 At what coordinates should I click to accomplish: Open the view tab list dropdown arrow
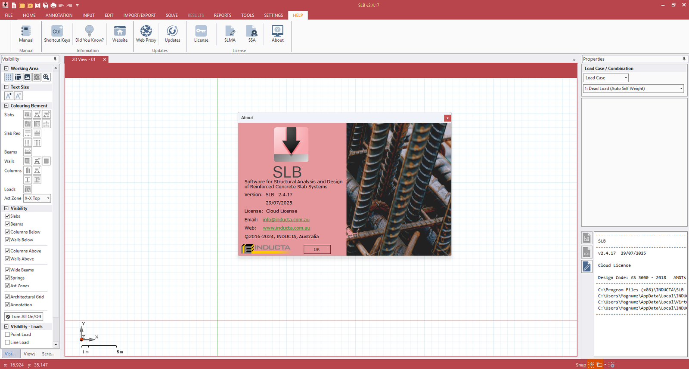pyautogui.click(x=574, y=60)
